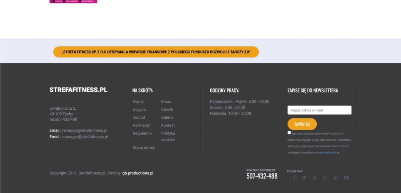
Task: Click the orange Polski Fundusz Rozwoju banner
Action: [156, 52]
